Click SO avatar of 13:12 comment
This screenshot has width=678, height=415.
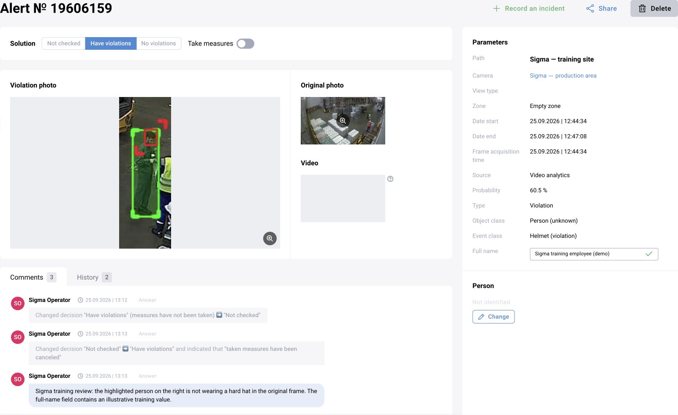pos(18,303)
